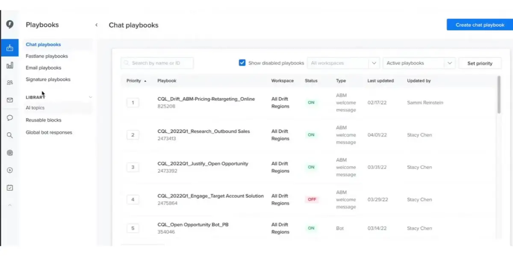Open the contacts people icon
This screenshot has height=256, width=513.
pos(10,83)
